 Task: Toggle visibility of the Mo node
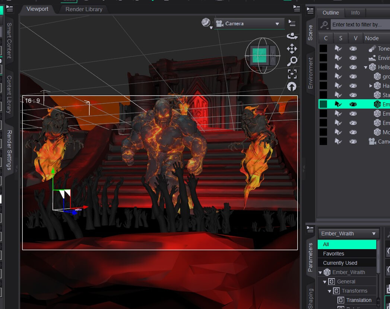tap(353, 132)
